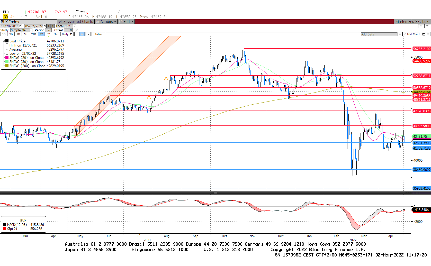
Task: Click the BUX Index security field
Action: click(29, 22)
